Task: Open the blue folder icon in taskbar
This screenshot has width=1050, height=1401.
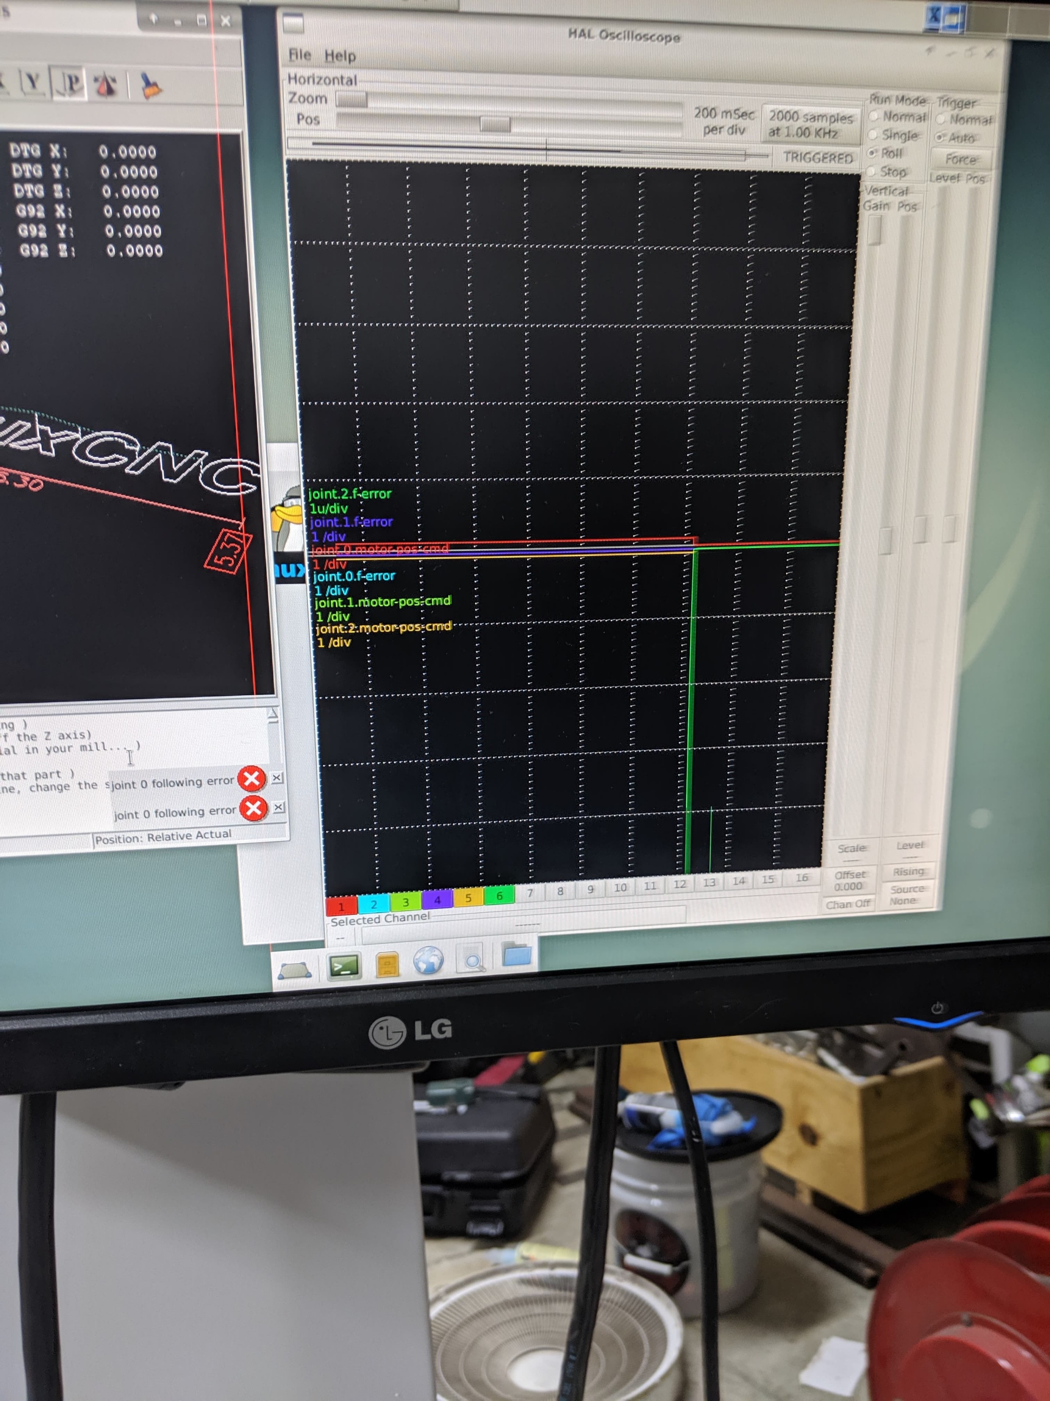Action: tap(516, 954)
